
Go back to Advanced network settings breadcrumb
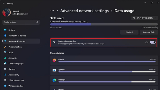pyautogui.click(x=84, y=11)
